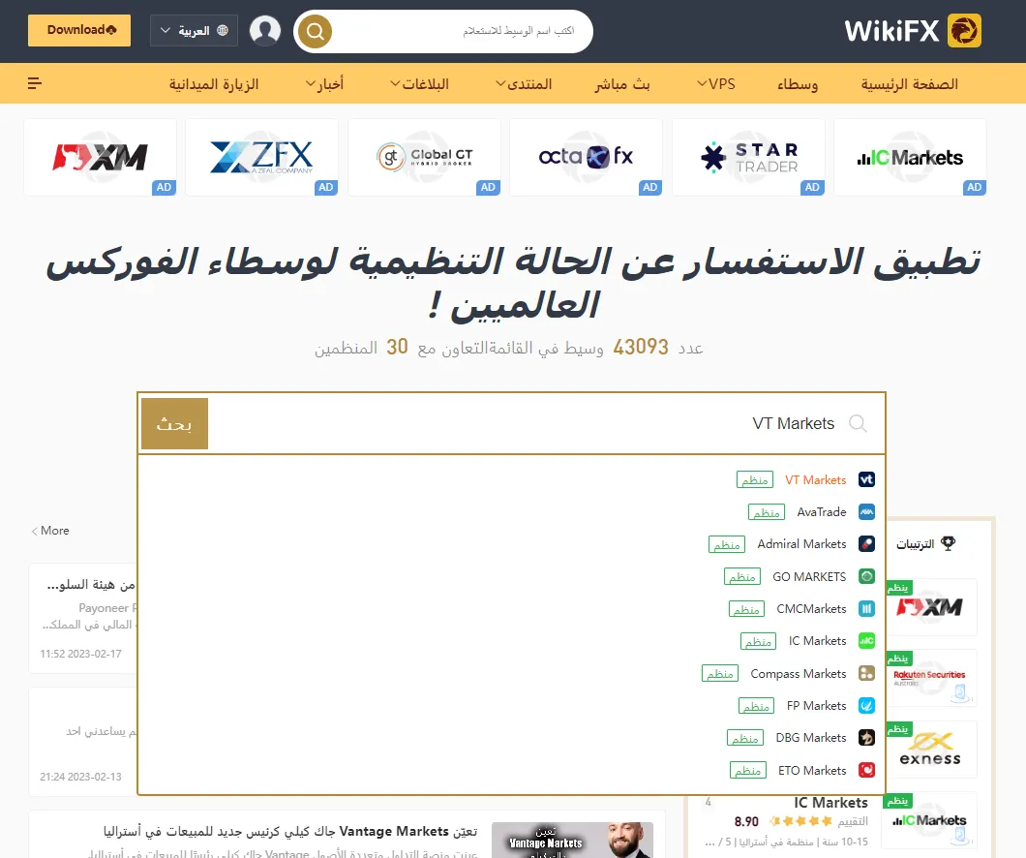Image resolution: width=1026 pixels, height=858 pixels.
Task: Click the FP Markets broker icon
Action: 866,706
